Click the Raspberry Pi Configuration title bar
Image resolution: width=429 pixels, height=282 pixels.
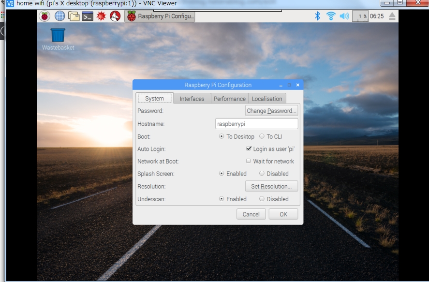[218, 85]
